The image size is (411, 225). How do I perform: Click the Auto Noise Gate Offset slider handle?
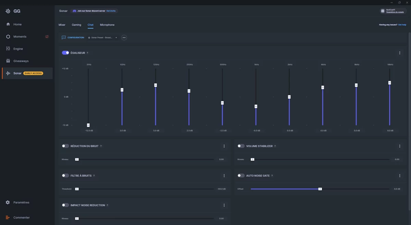pyautogui.click(x=320, y=189)
